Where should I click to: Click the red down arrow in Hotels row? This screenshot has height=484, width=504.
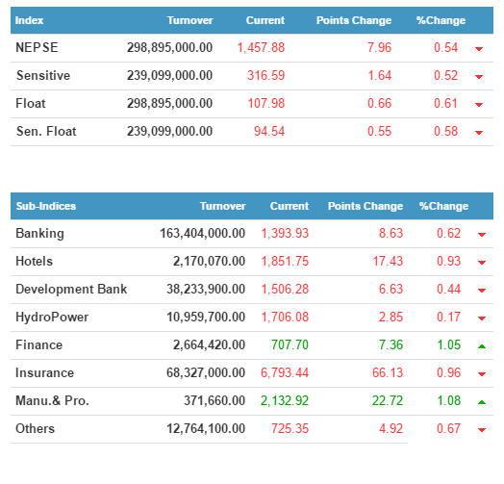(x=482, y=263)
